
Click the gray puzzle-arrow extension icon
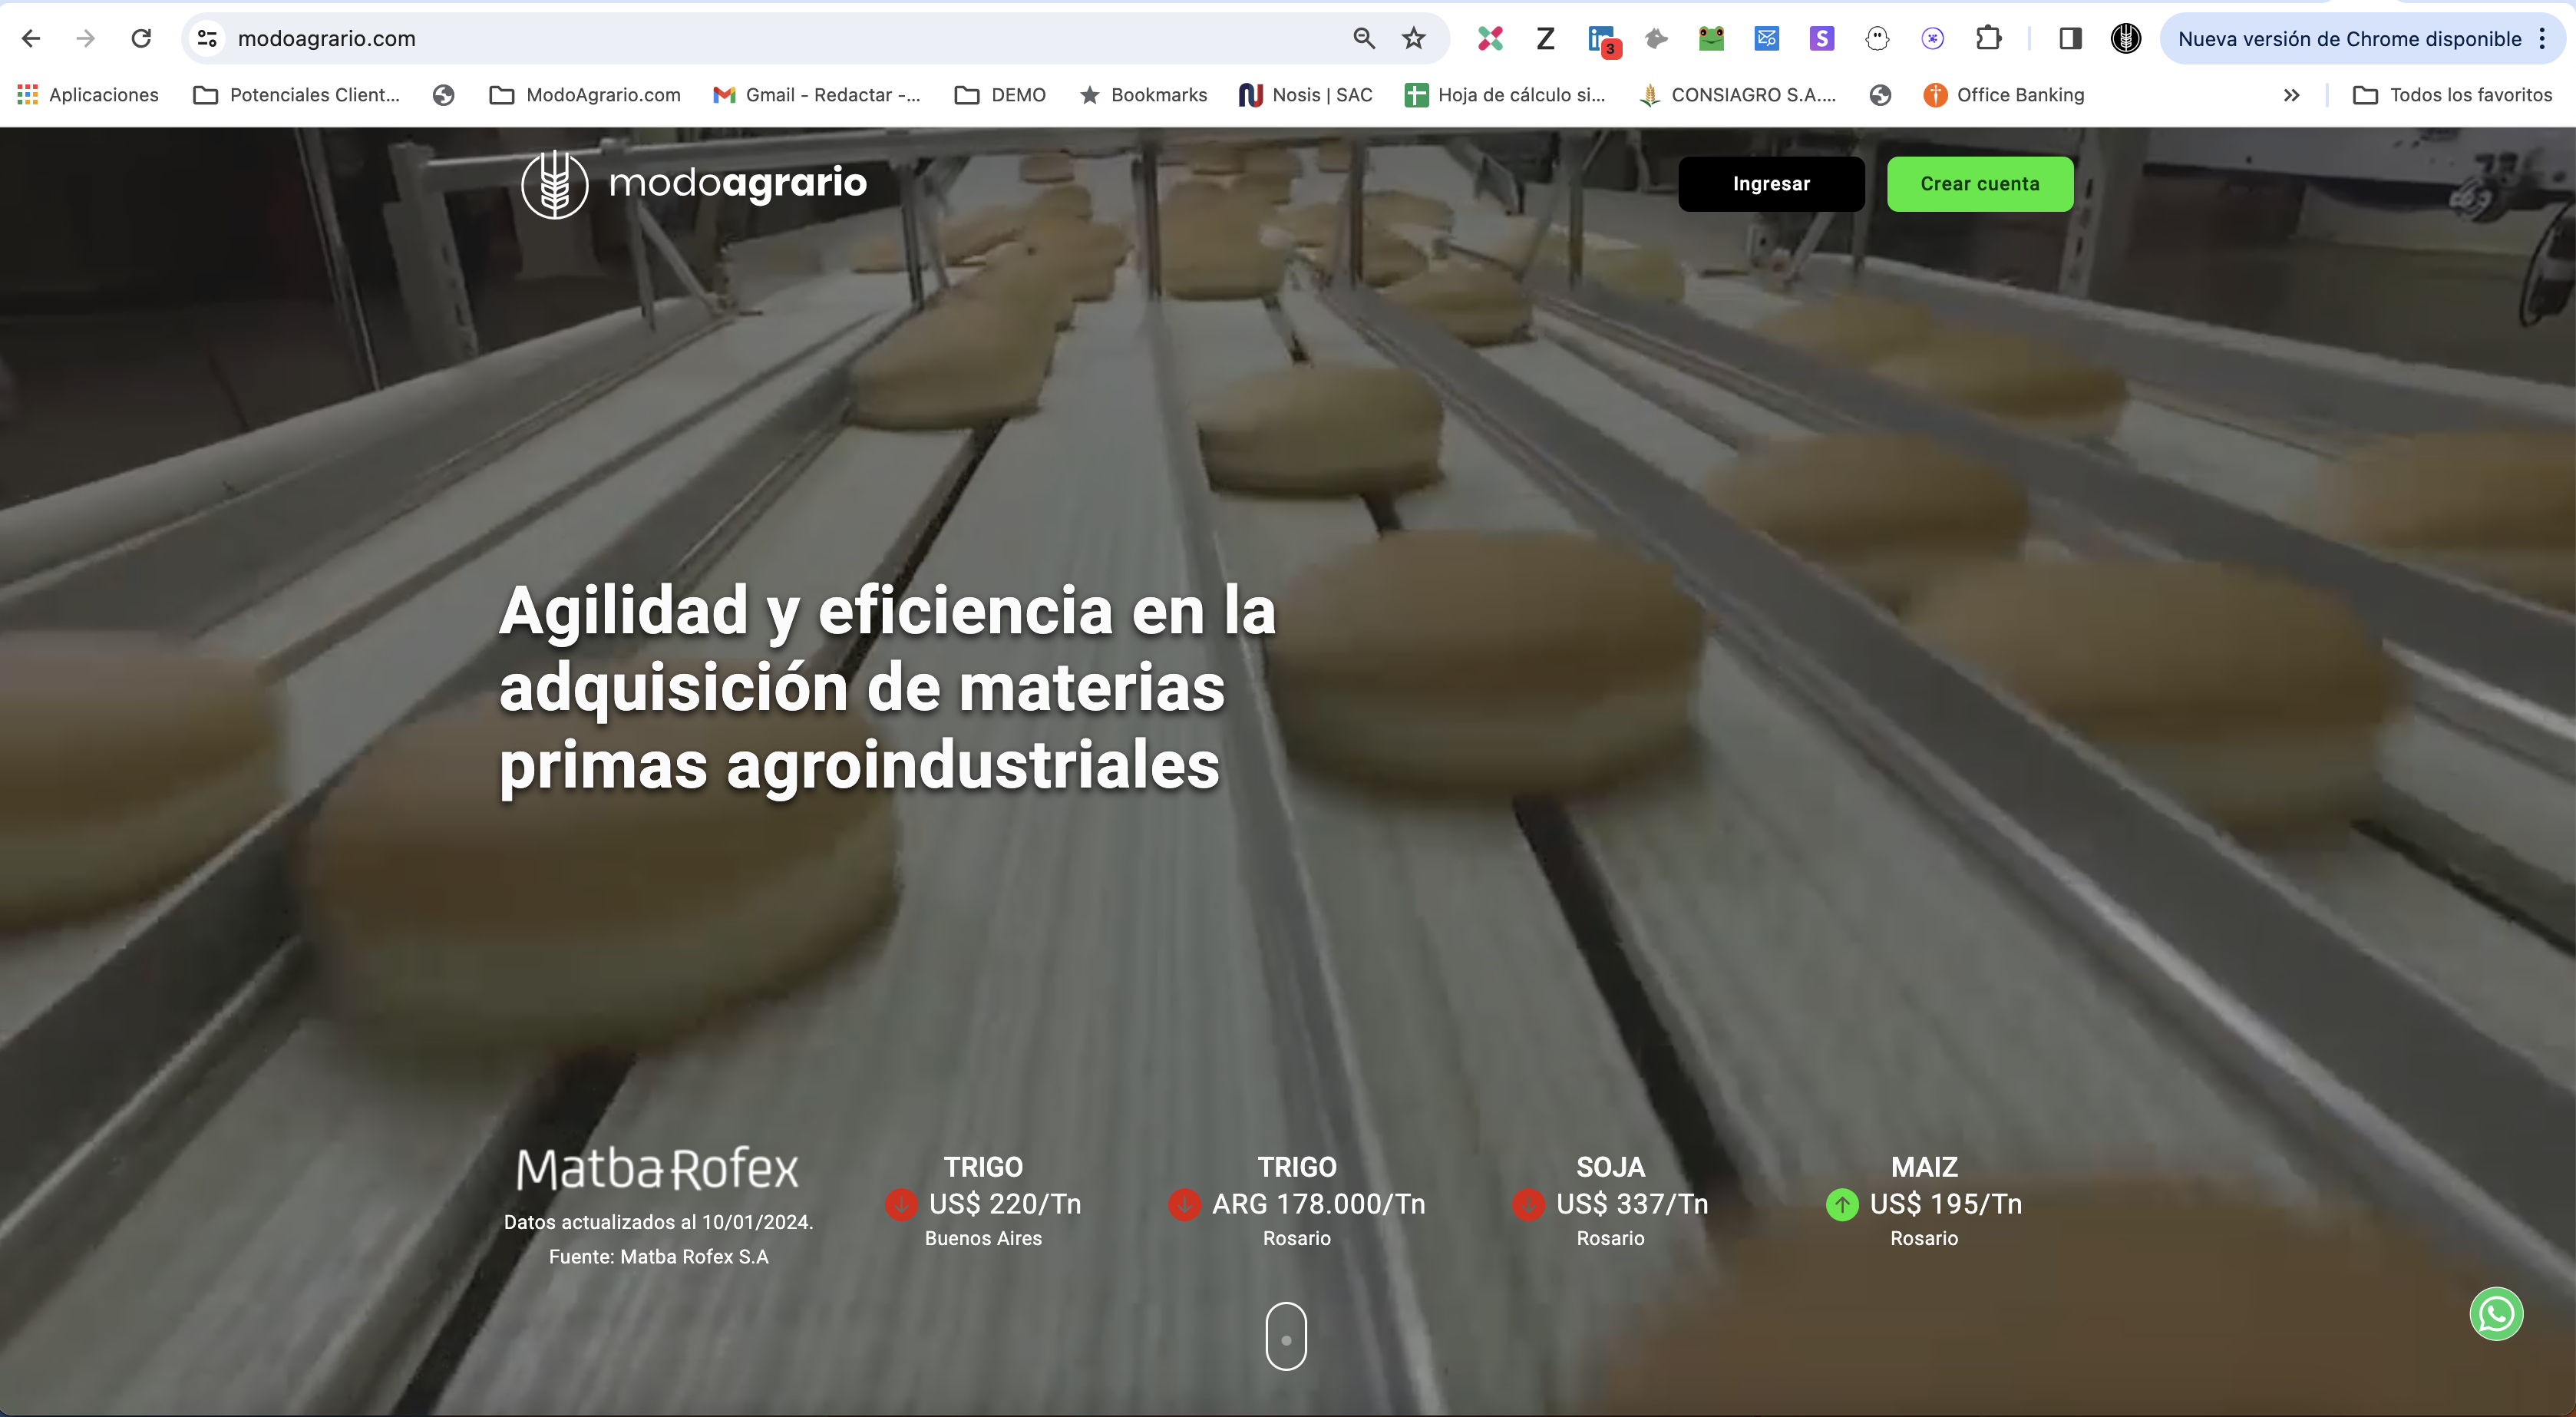pyautogui.click(x=1656, y=38)
